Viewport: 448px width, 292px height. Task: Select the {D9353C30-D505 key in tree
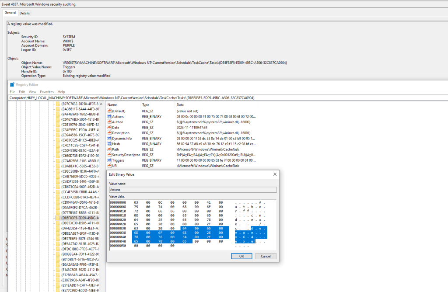coord(80,223)
